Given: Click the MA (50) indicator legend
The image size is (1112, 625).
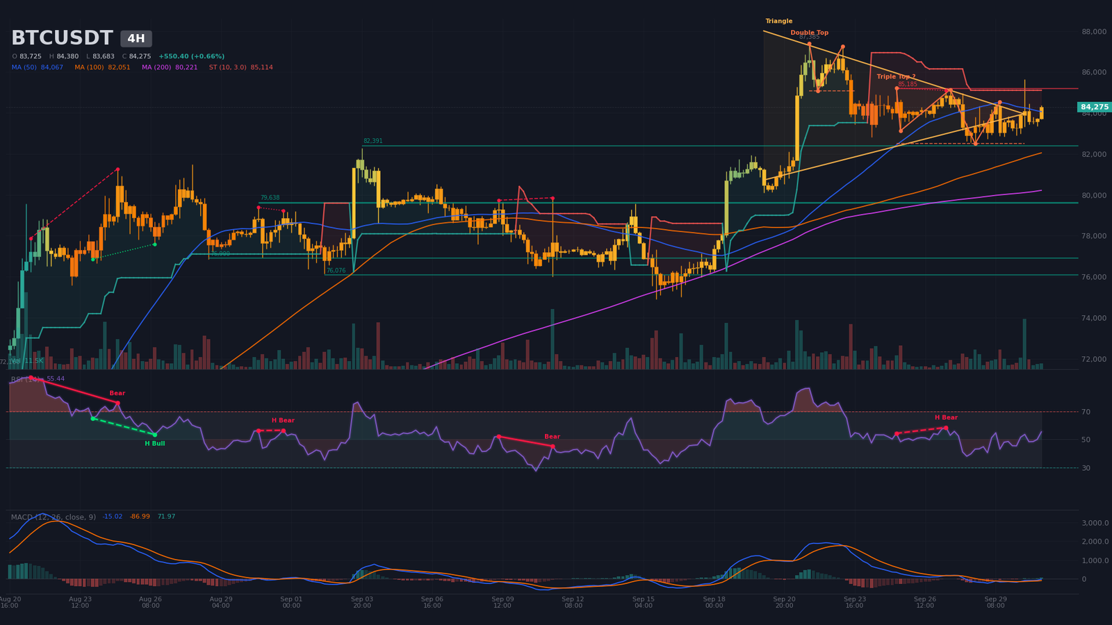Looking at the screenshot, I should point(38,67).
